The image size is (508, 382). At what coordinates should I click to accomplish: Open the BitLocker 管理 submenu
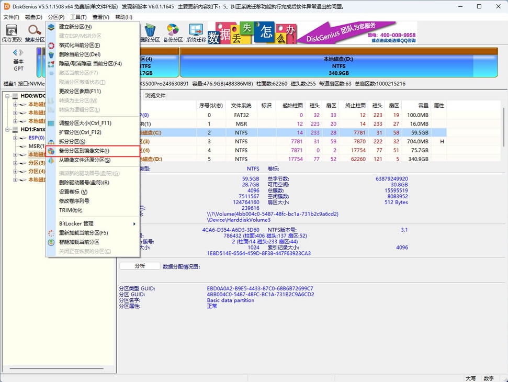(76, 223)
